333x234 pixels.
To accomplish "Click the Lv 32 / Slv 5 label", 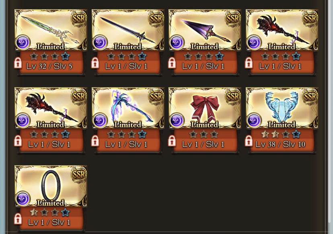I will click(49, 66).
